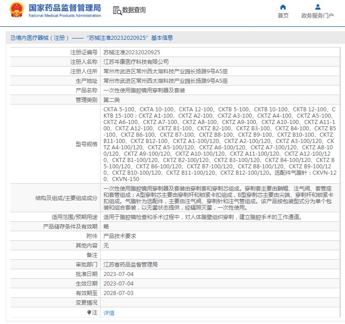
Task: Click 略 in storage conditions row
Action: 106,227
